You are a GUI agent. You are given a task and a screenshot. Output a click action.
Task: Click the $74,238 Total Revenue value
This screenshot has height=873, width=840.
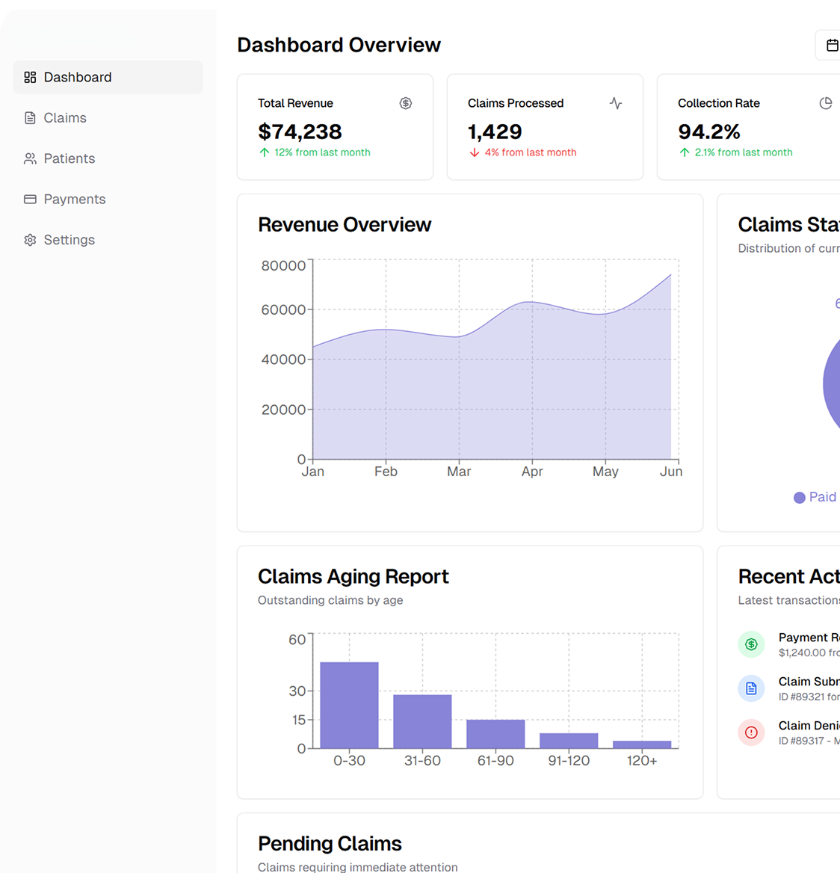coord(300,132)
